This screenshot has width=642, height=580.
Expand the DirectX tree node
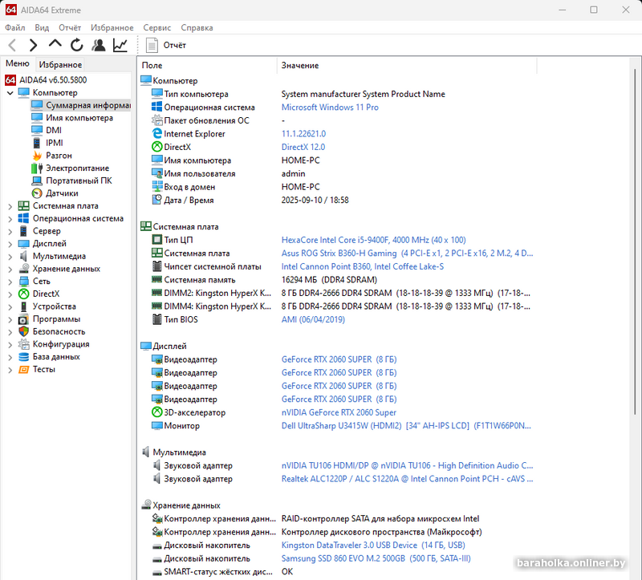10,294
